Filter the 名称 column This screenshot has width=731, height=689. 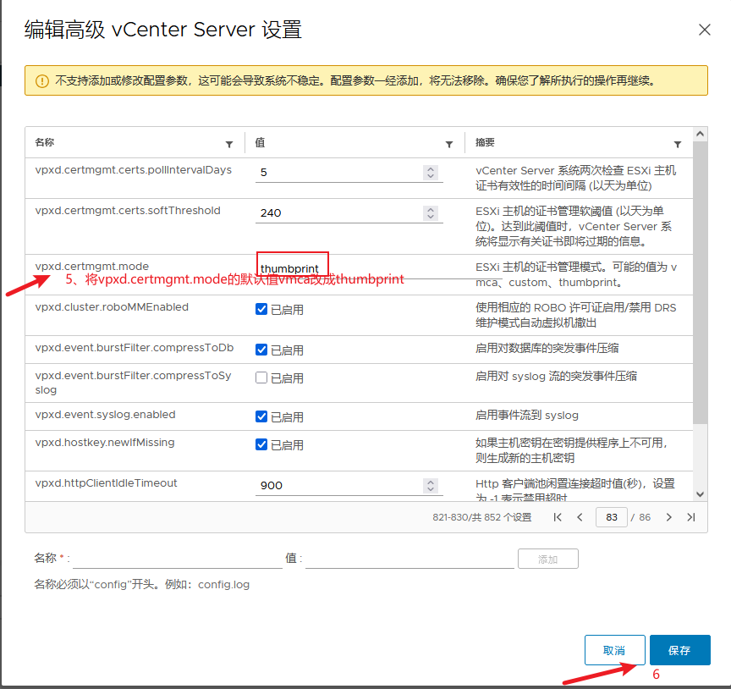(x=229, y=145)
